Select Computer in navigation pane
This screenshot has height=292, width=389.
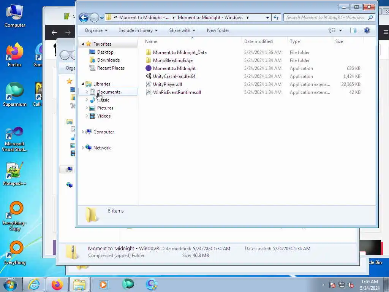click(103, 132)
